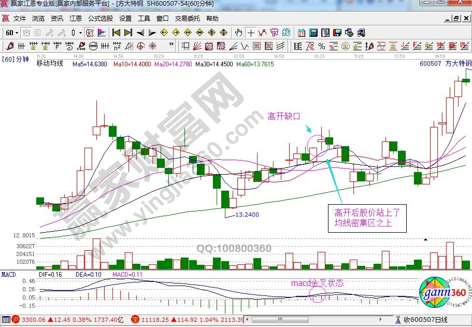Click the percent sign drawing tool
The height and width of the screenshot is (327, 472).
point(321,46)
